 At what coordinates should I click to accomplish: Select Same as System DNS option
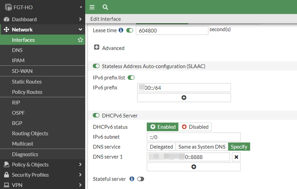click(x=202, y=146)
